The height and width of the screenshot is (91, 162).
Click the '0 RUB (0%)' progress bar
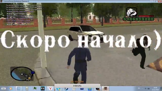[77, 86]
